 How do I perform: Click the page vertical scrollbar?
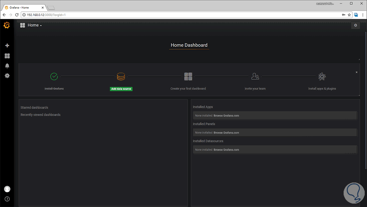tap(366, 100)
